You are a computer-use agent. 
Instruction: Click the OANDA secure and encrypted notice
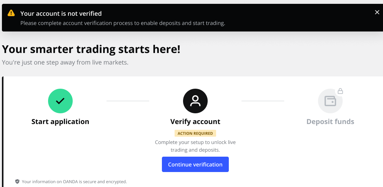pyautogui.click(x=74, y=182)
